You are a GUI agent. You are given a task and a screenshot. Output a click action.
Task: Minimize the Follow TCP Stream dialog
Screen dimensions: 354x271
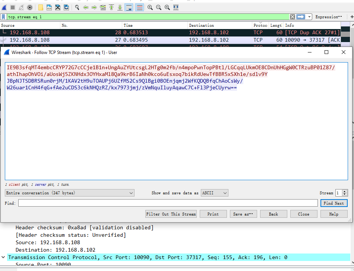click(310, 52)
